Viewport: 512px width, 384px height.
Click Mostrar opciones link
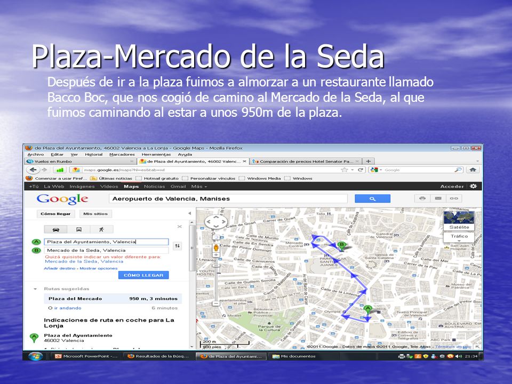tap(99, 268)
